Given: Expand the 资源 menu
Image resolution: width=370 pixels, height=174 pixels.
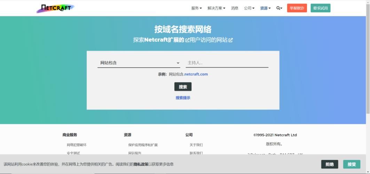Looking at the screenshot, I should (x=265, y=8).
